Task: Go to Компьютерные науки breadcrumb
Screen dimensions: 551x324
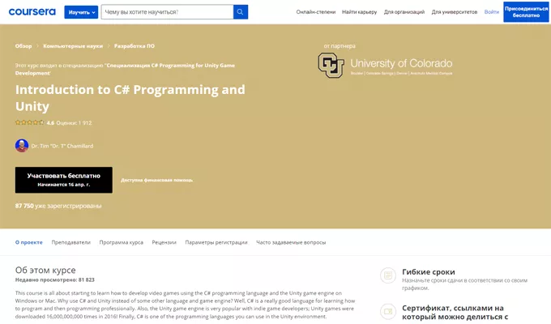Action: pos(73,46)
